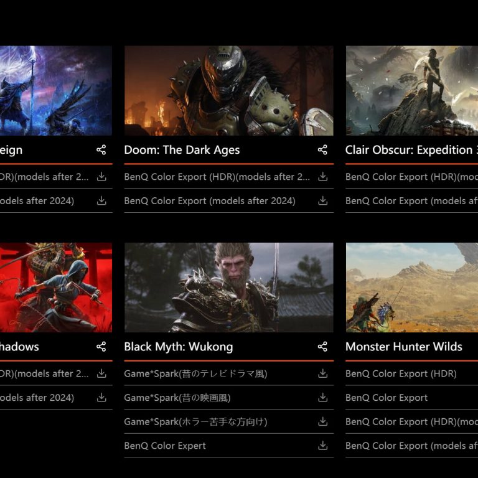
Task: Open the Monster Hunter Wilds artwork
Action: coord(411,288)
